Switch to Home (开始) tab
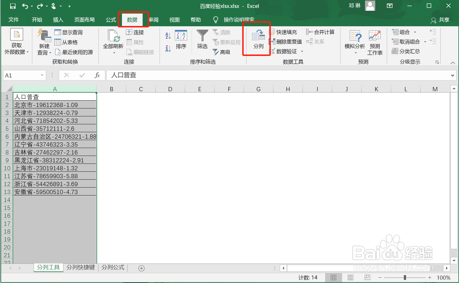The height and width of the screenshot is (283, 459). click(37, 19)
